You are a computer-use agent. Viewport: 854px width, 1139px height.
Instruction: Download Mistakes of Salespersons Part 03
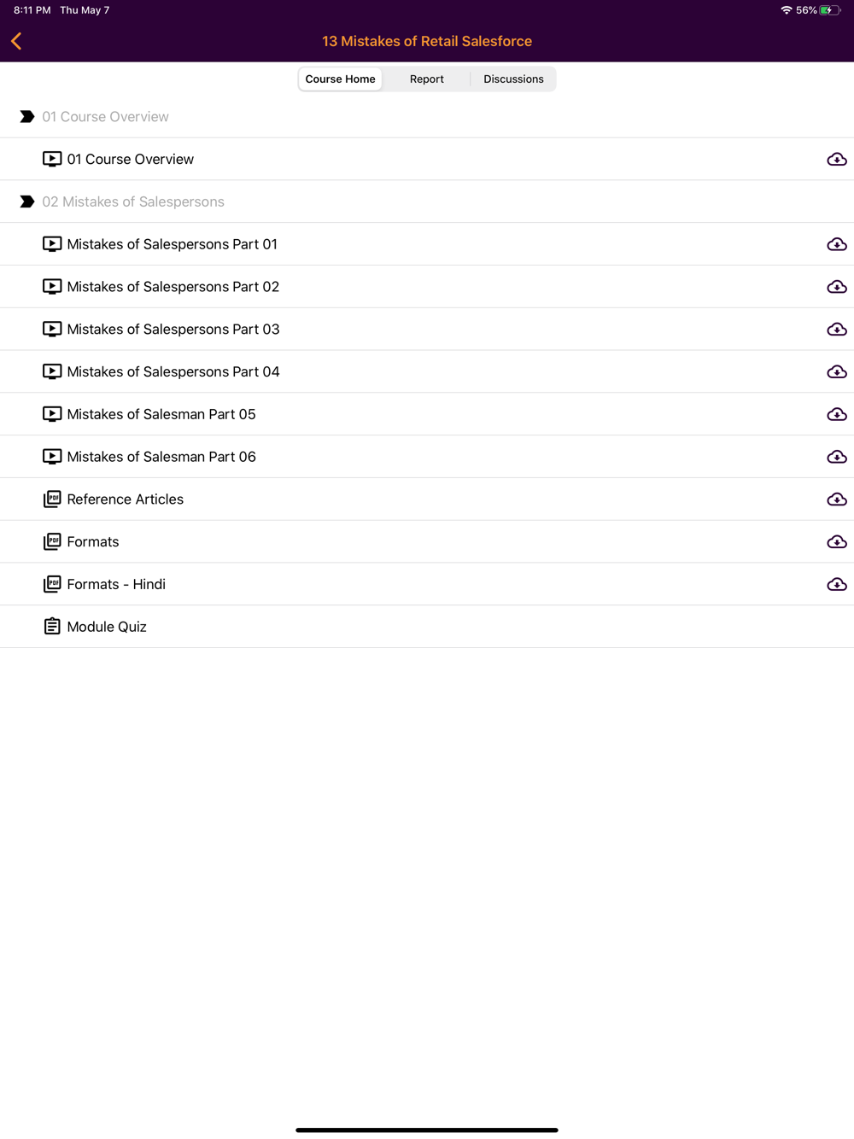pyautogui.click(x=836, y=330)
